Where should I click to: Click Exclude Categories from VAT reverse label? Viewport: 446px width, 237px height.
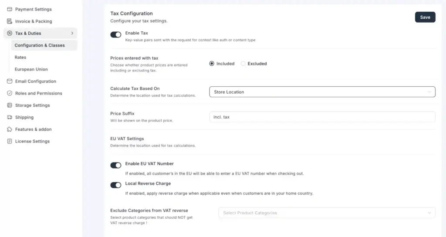tap(149, 210)
